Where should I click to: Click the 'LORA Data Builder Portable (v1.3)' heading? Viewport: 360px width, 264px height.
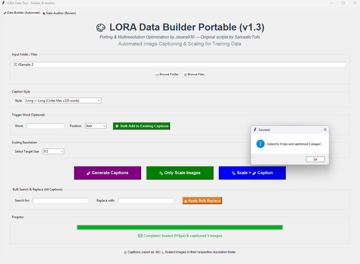(x=187, y=27)
